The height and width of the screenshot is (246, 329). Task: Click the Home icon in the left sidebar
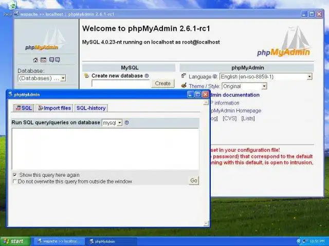tap(35, 60)
